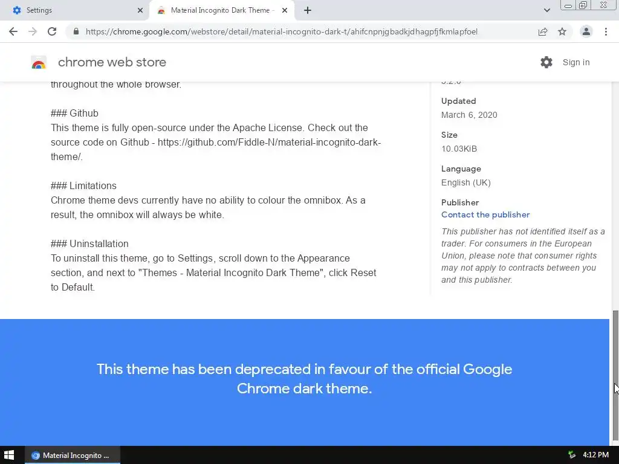Image resolution: width=619 pixels, height=464 pixels.
Task: Bookmark this page with the star icon
Action: (562, 31)
